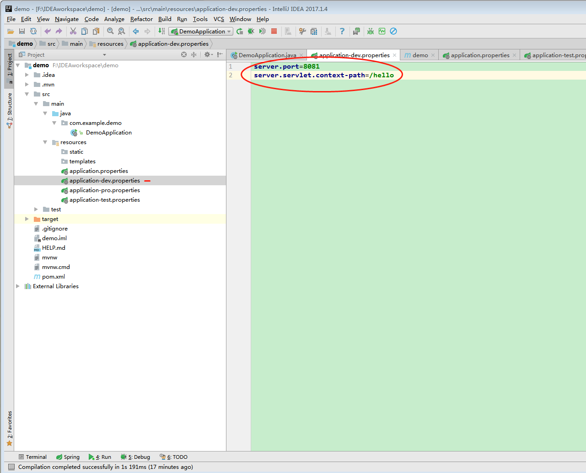The image size is (586, 473).
Task: Click the Copy toolbar icon
Action: pos(85,32)
